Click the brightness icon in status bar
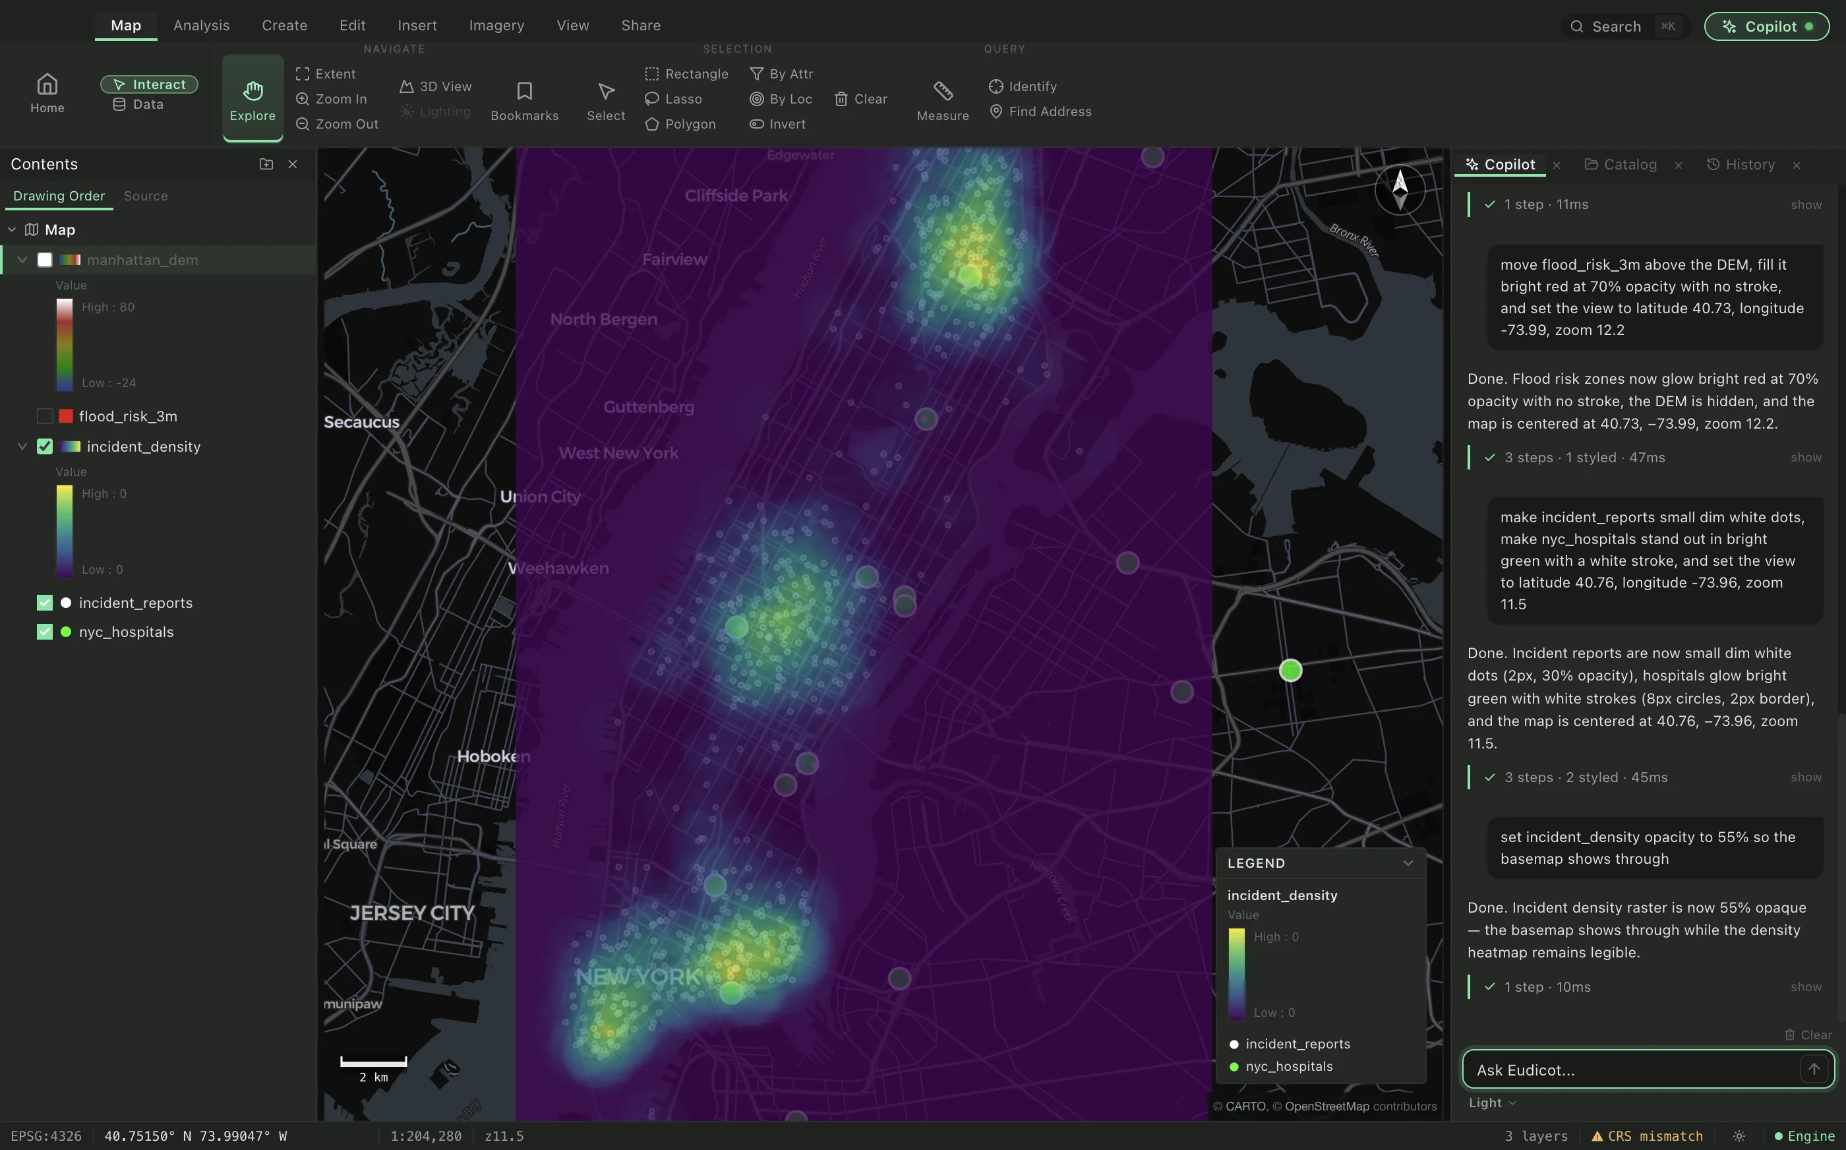Viewport: 1846px width, 1150px height. [1739, 1135]
